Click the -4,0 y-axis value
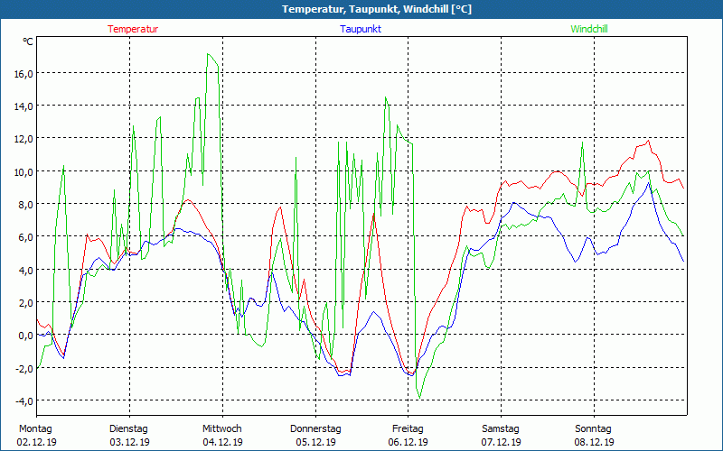 (x=24, y=401)
